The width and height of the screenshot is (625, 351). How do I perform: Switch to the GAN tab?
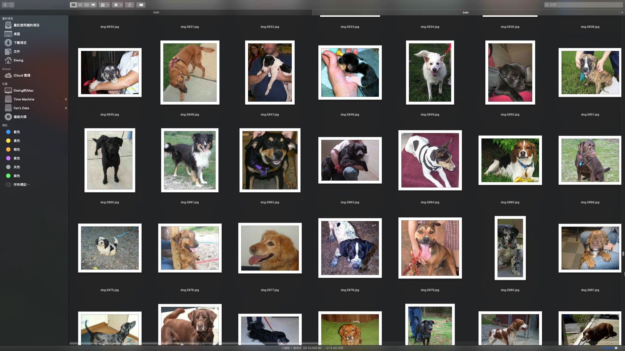(x=156, y=12)
